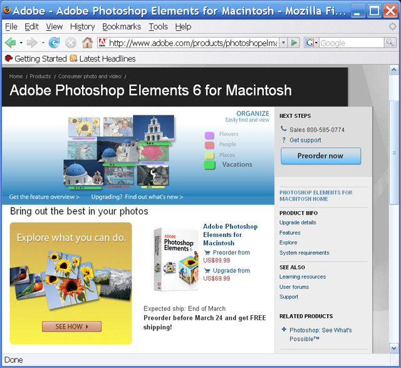Click the SEE HOW button
The height and width of the screenshot is (368, 401).
click(71, 327)
